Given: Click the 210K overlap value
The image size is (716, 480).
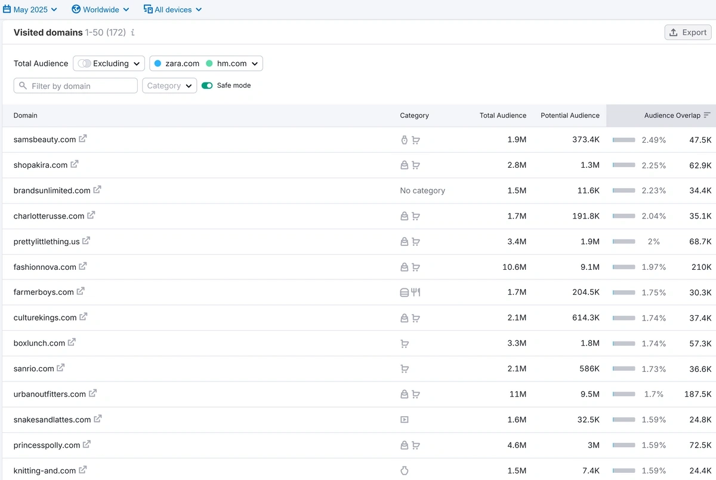Looking at the screenshot, I should pyautogui.click(x=702, y=267).
